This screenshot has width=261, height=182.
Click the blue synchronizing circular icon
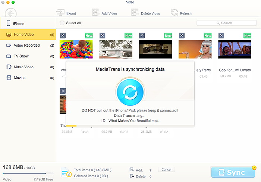click(x=130, y=92)
